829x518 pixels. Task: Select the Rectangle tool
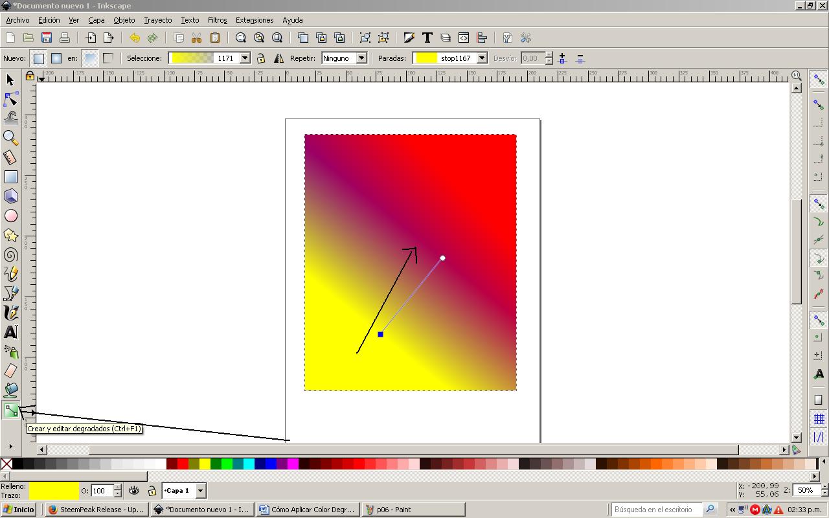[10, 177]
